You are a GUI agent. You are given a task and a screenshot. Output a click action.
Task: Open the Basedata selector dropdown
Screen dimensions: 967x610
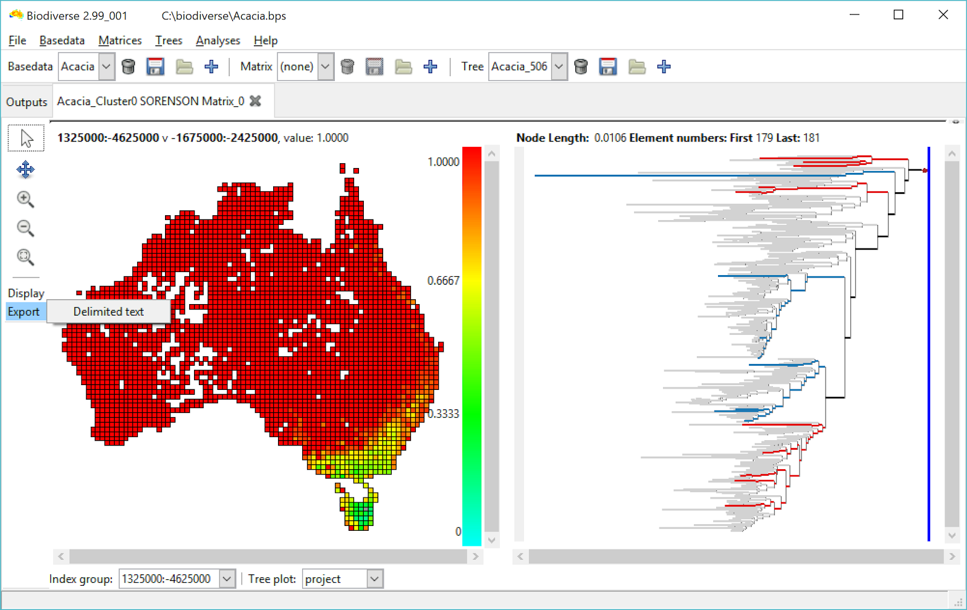(x=106, y=67)
